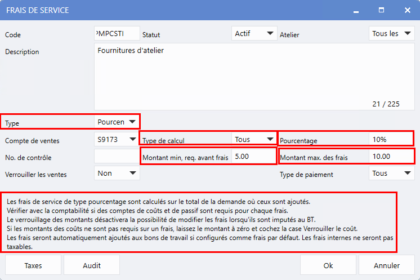The width and height of the screenshot is (420, 280).
Task: Click the No. de contrôle field
Action: 117,157
